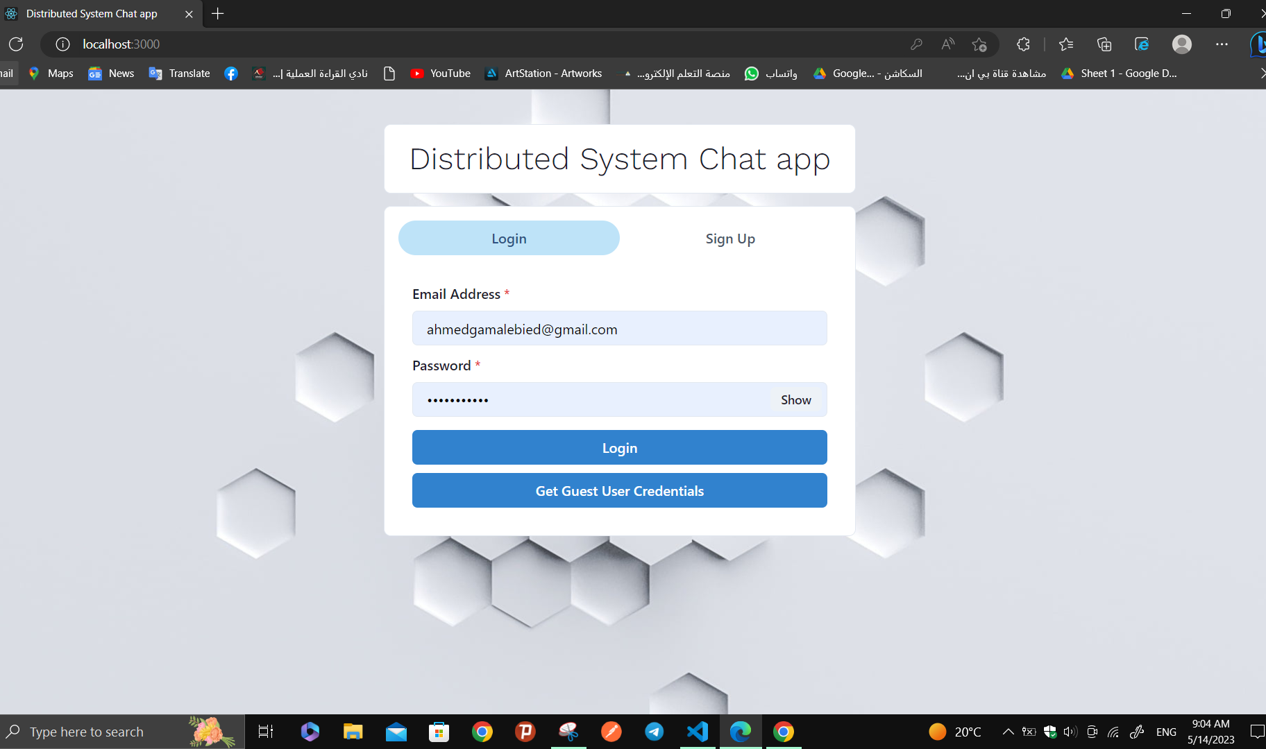This screenshot has width=1266, height=749.
Task: Click the Email Address input field
Action: [x=619, y=328]
